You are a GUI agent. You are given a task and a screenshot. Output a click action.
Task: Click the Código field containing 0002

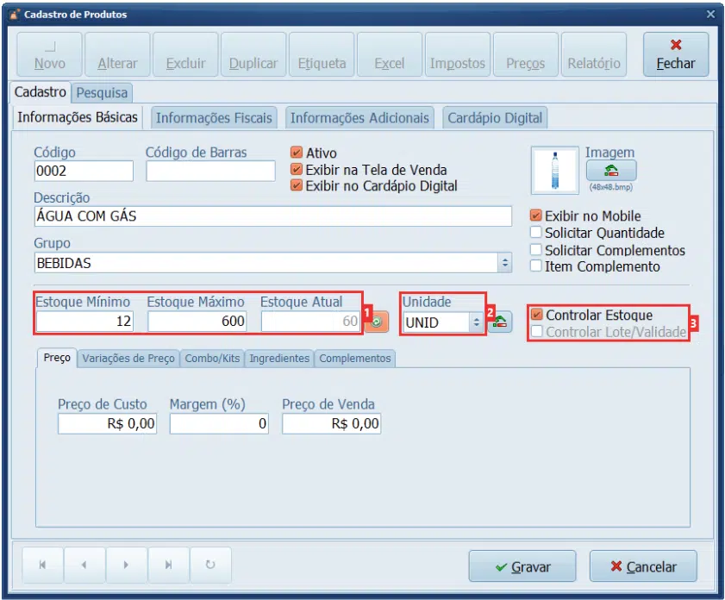tap(84, 171)
